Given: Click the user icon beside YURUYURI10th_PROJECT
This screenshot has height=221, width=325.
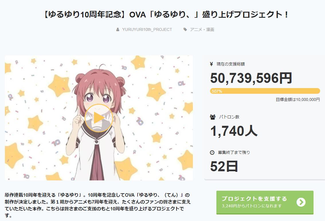Looking at the screenshot, I should [x=118, y=29].
